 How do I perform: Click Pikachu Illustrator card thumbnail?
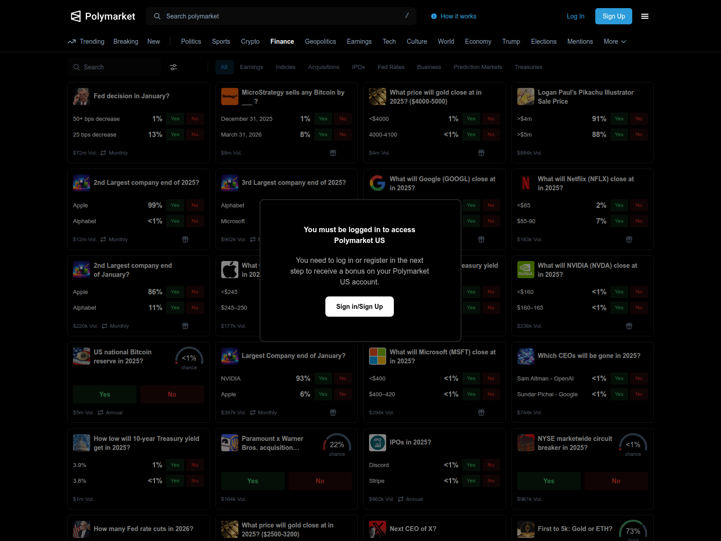526,96
